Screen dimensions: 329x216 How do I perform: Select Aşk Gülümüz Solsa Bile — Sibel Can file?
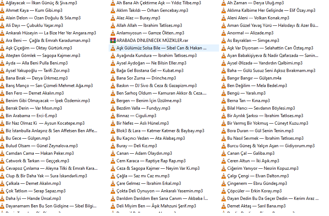click(162, 48)
